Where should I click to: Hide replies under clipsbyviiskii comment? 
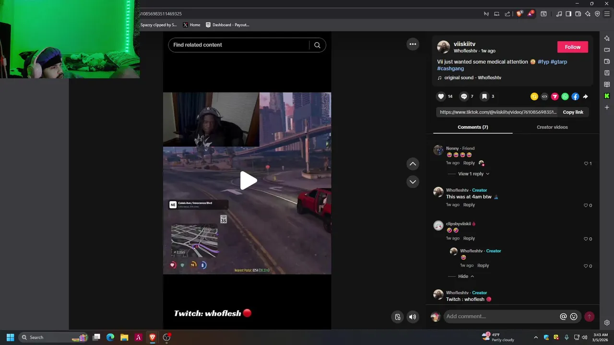coord(466,276)
